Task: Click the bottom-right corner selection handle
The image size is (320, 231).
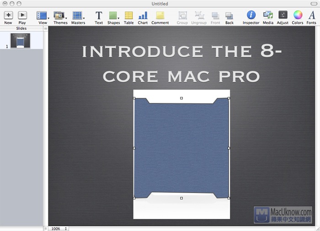Action: 229,198
